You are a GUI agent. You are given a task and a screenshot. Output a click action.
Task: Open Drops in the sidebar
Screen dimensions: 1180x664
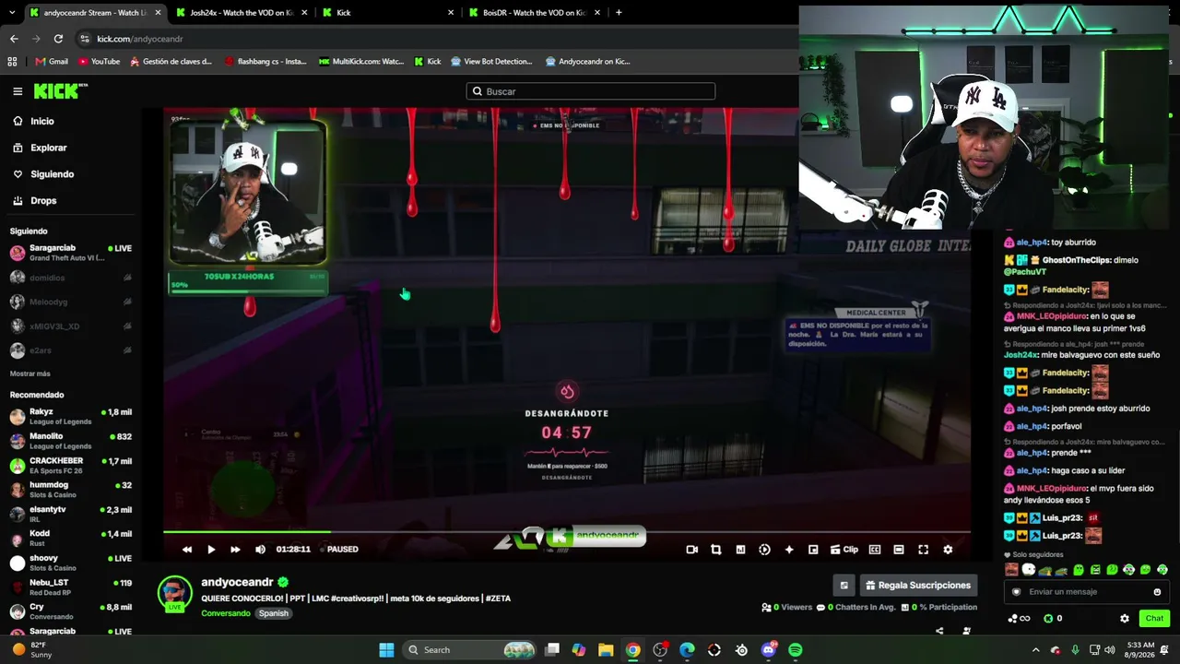(x=43, y=200)
